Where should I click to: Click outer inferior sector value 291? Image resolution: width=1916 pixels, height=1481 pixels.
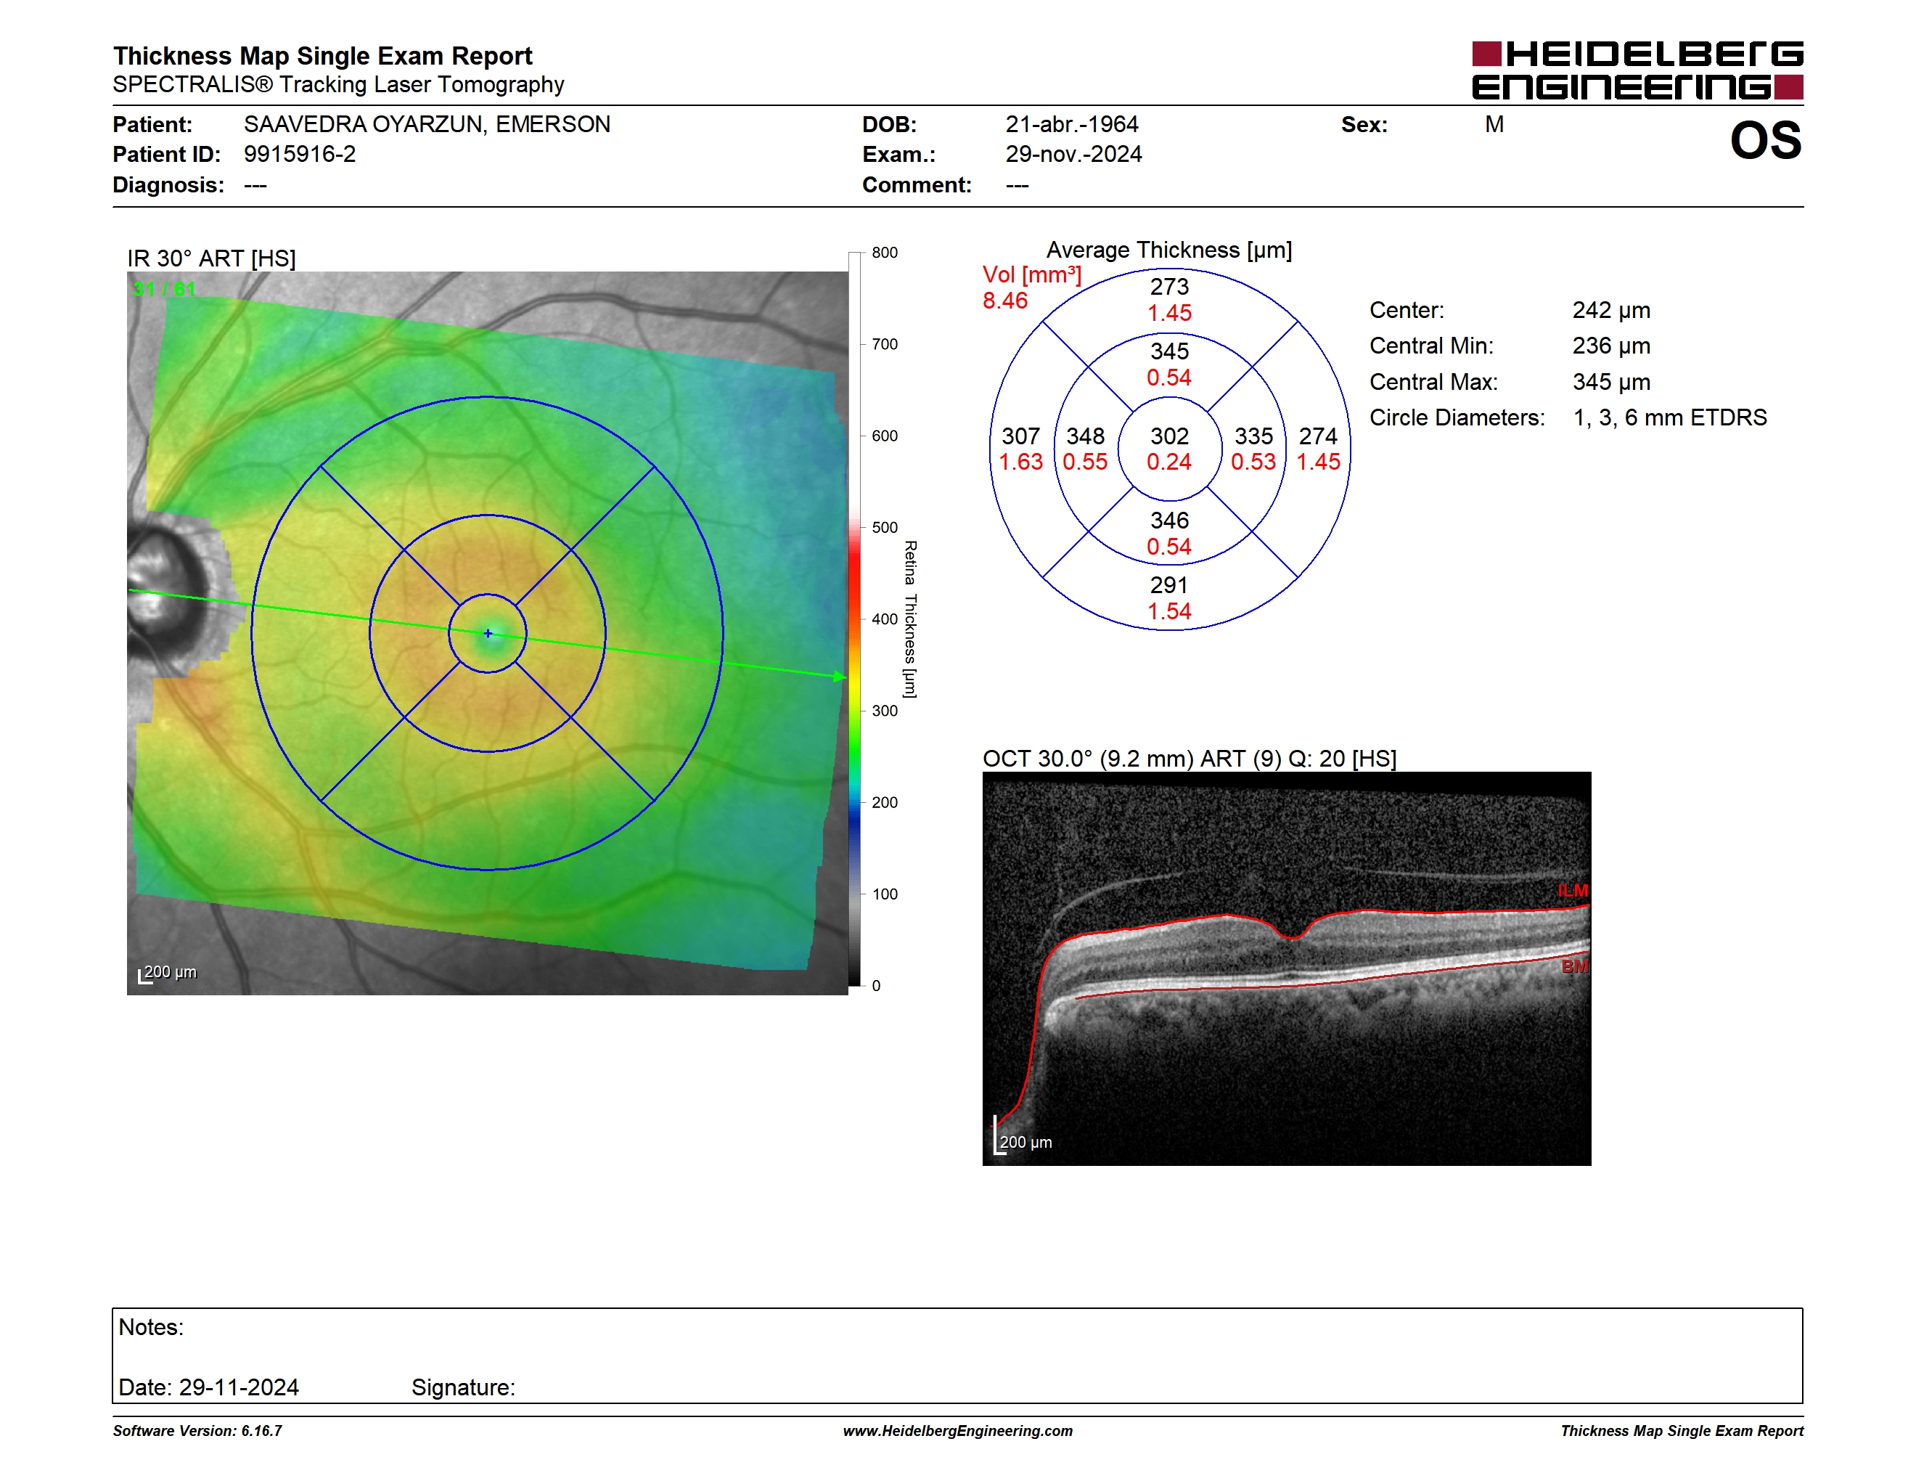coord(1169,585)
